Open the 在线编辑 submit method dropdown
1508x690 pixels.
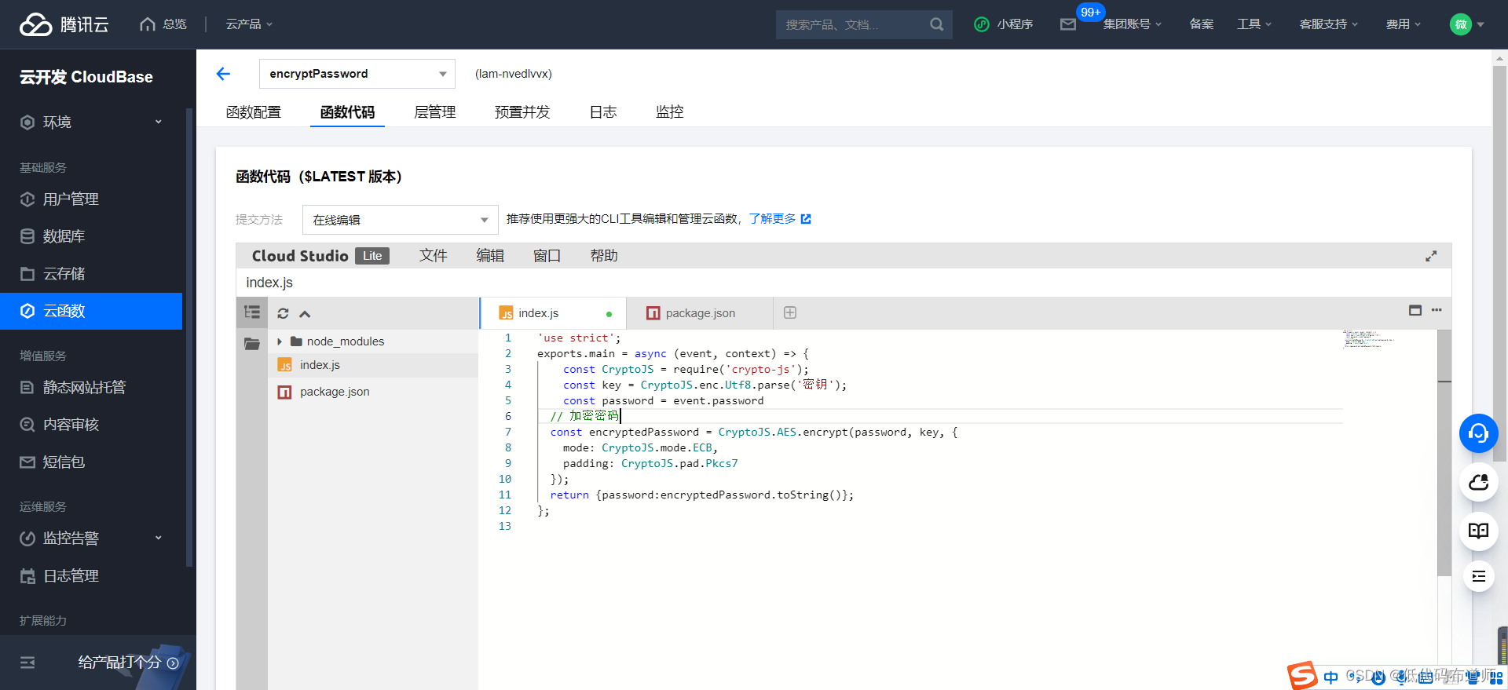(401, 220)
